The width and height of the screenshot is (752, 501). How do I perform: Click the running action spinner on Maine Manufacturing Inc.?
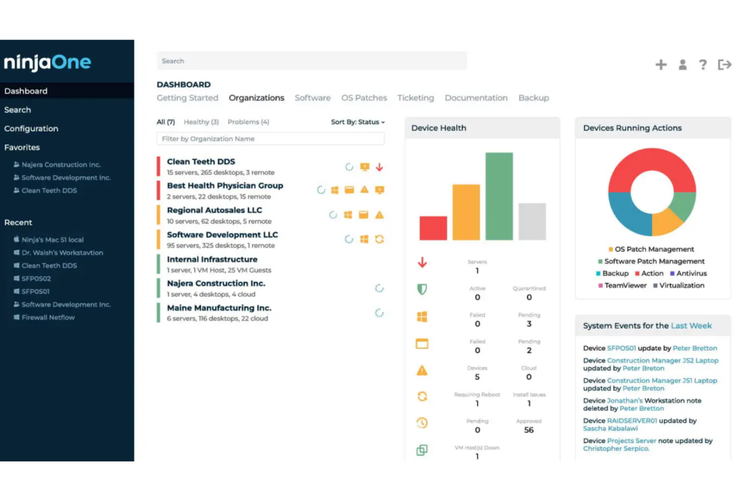coord(379,313)
